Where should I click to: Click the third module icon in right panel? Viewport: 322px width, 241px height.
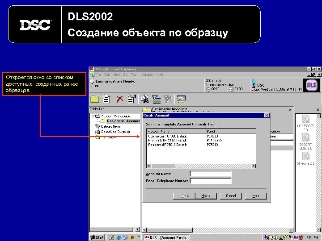[306, 156]
